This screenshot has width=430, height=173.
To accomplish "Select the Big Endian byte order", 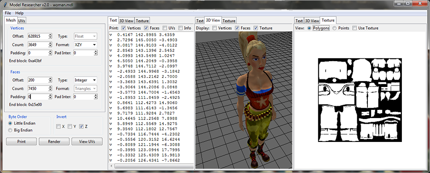I will pos(11,130).
